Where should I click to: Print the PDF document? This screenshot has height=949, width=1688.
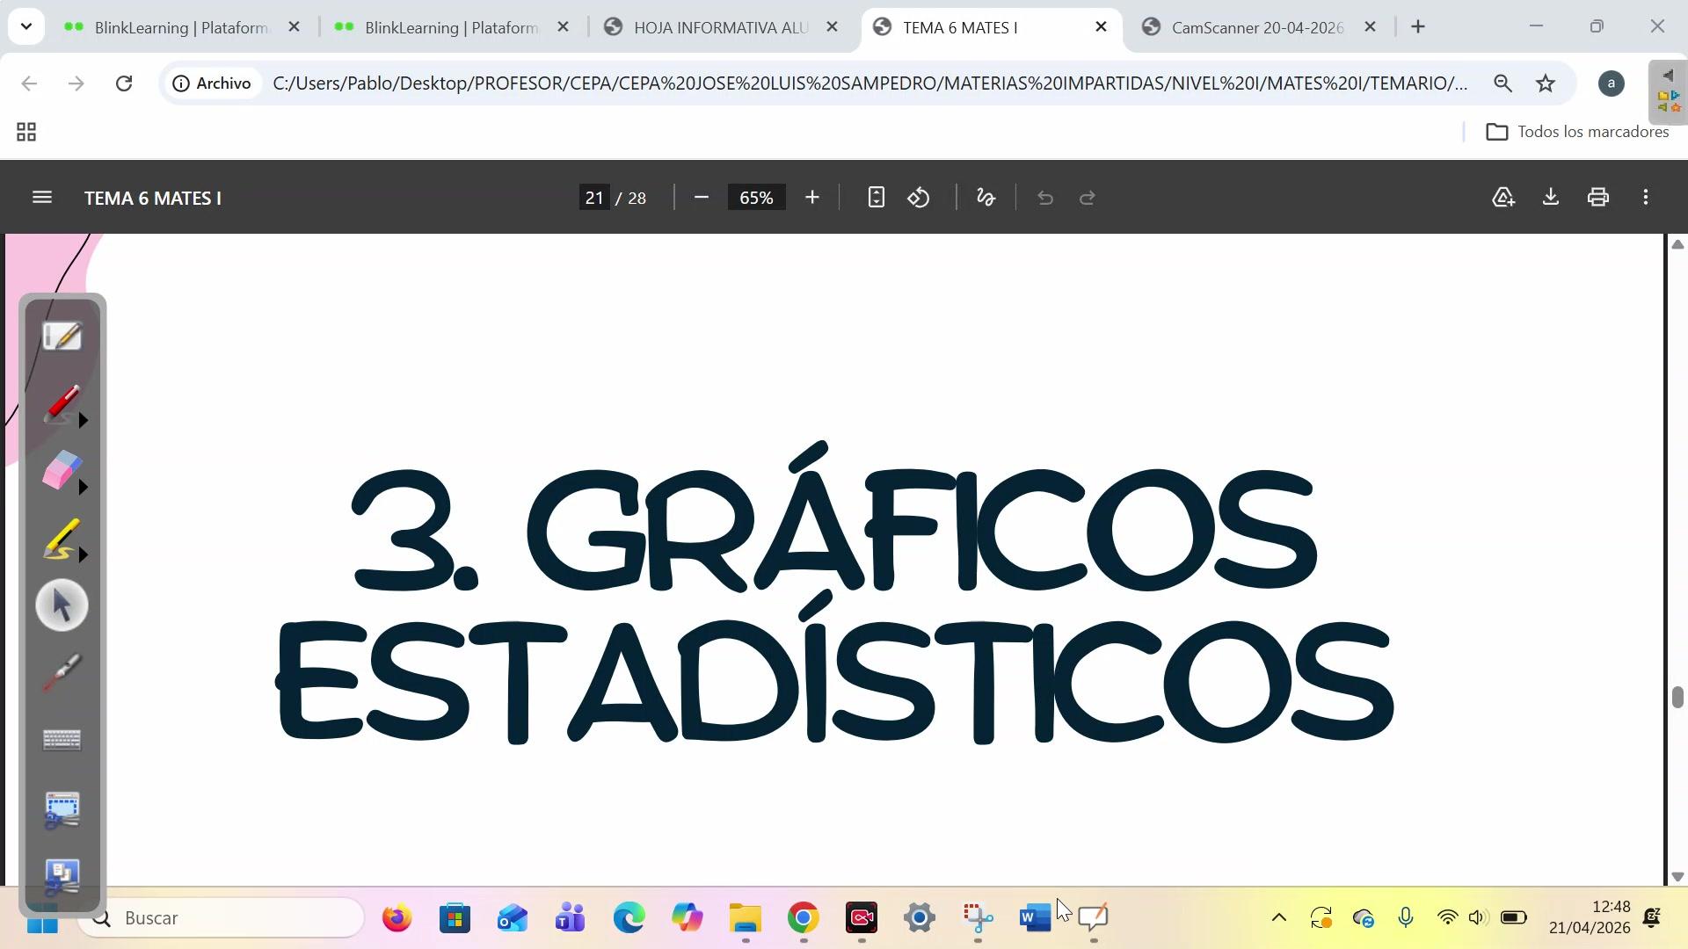1598,198
